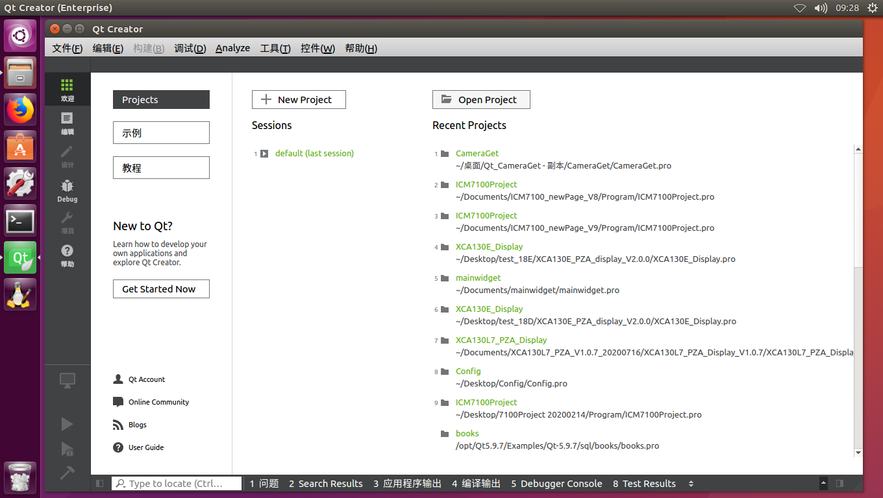
Task: Click the Blogs RSS icon
Action: point(118,425)
